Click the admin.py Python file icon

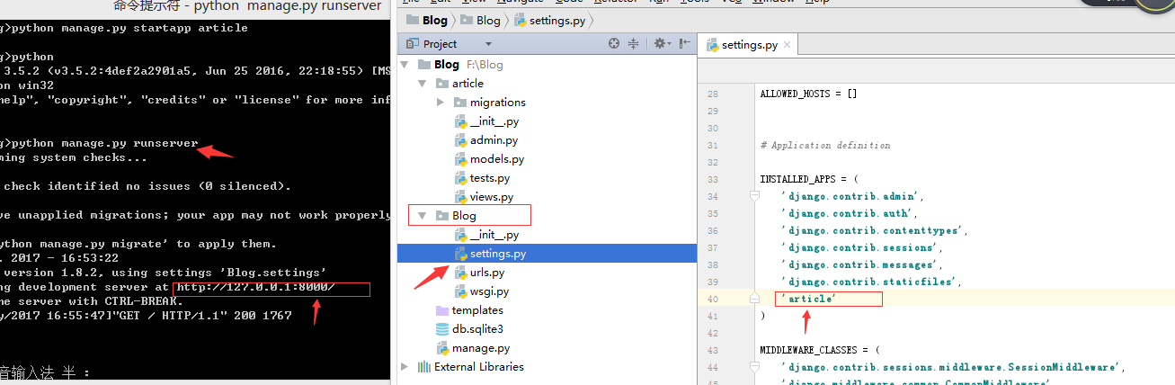(x=460, y=140)
